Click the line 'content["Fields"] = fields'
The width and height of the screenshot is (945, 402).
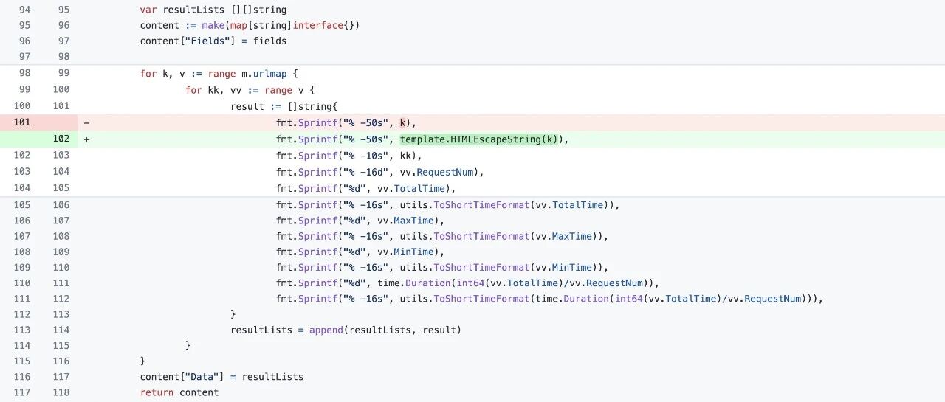pos(213,41)
